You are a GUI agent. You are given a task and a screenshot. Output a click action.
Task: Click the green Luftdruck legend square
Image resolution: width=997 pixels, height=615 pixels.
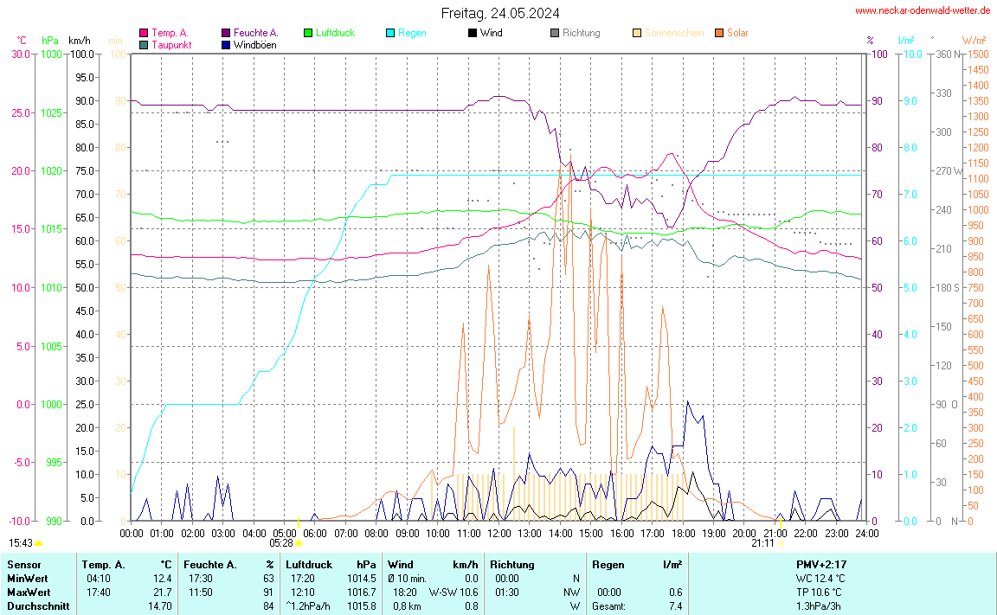[308, 34]
